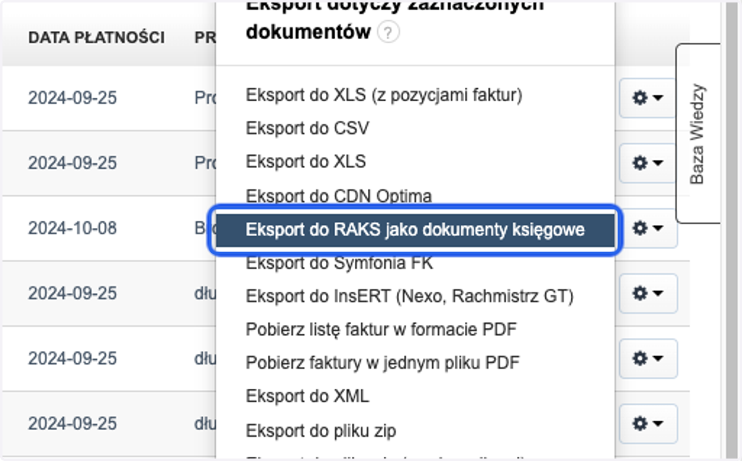Open gear menu in the 2024-10-08 row
Screen dimensions: 742x461
point(647,229)
